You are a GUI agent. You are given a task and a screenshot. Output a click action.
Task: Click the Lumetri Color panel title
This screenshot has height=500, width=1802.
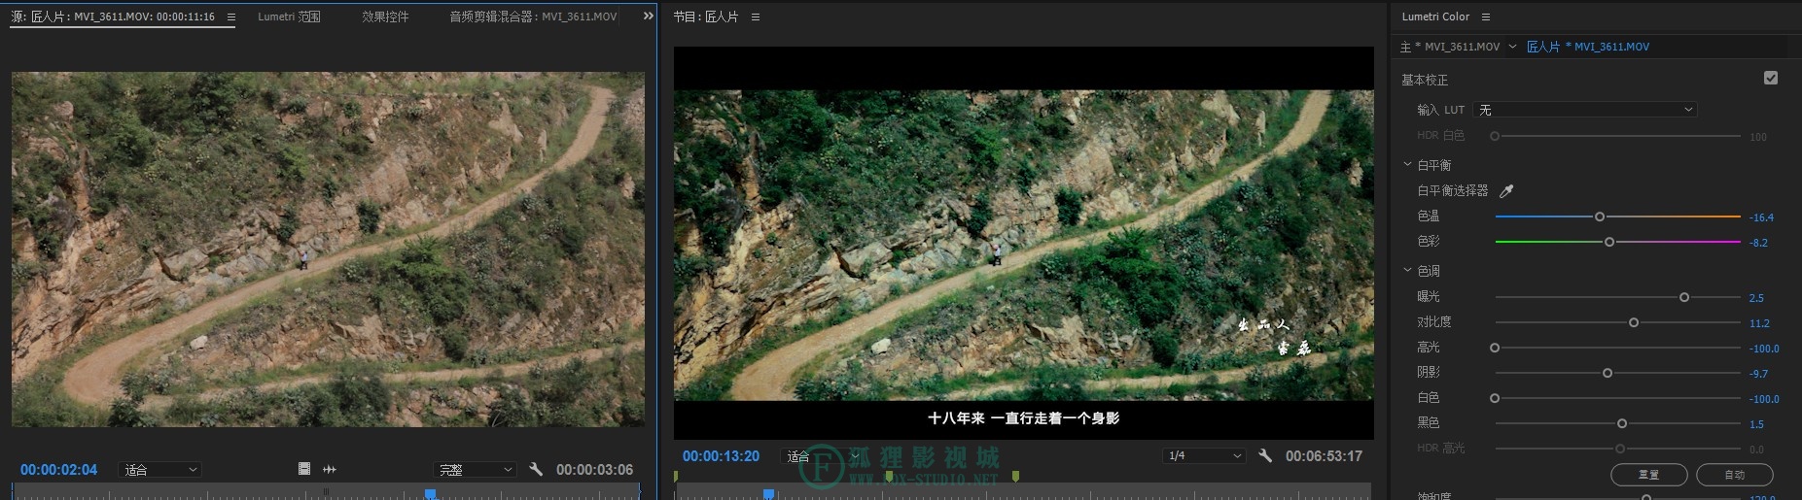click(1435, 17)
